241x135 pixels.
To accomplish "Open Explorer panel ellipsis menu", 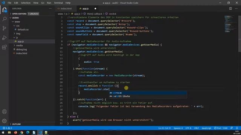I will click(50, 9).
